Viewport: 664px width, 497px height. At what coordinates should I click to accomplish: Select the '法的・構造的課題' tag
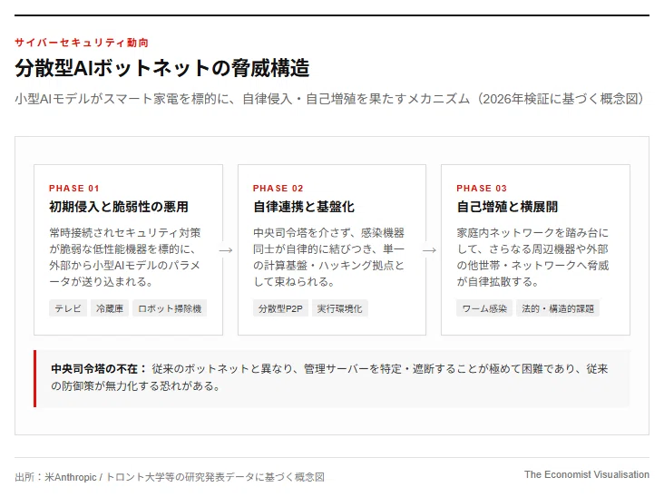coord(558,308)
